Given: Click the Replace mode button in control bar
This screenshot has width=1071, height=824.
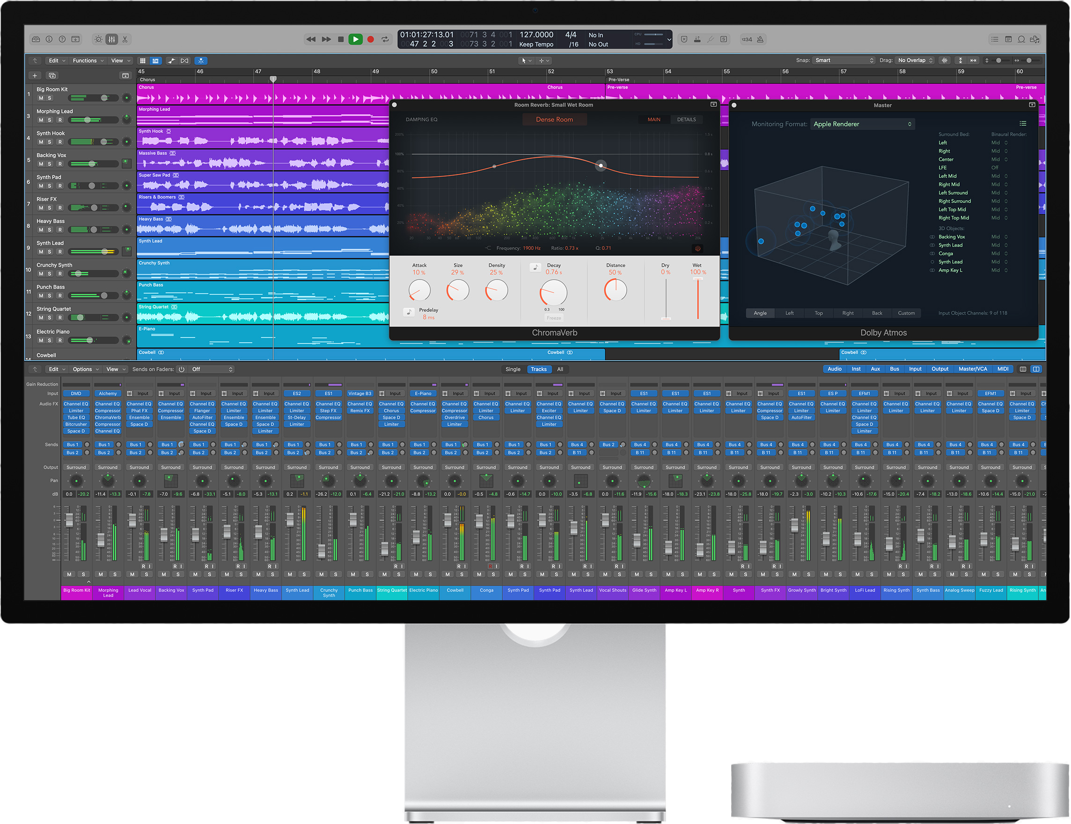Looking at the screenshot, I should pos(684,39).
